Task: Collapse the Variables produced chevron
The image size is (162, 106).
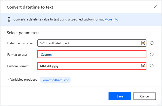Action: 8,80
